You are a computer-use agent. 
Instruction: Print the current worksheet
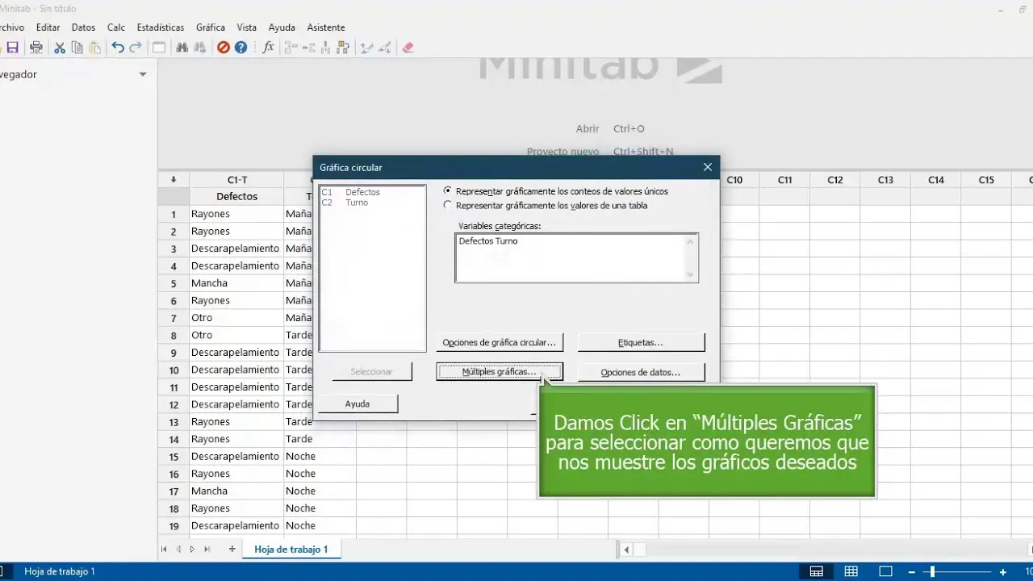[36, 47]
